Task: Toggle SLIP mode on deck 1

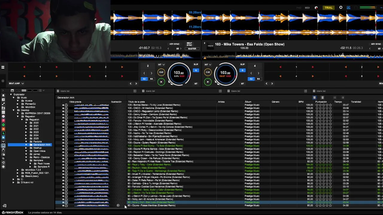Action: [x=196, y=64]
